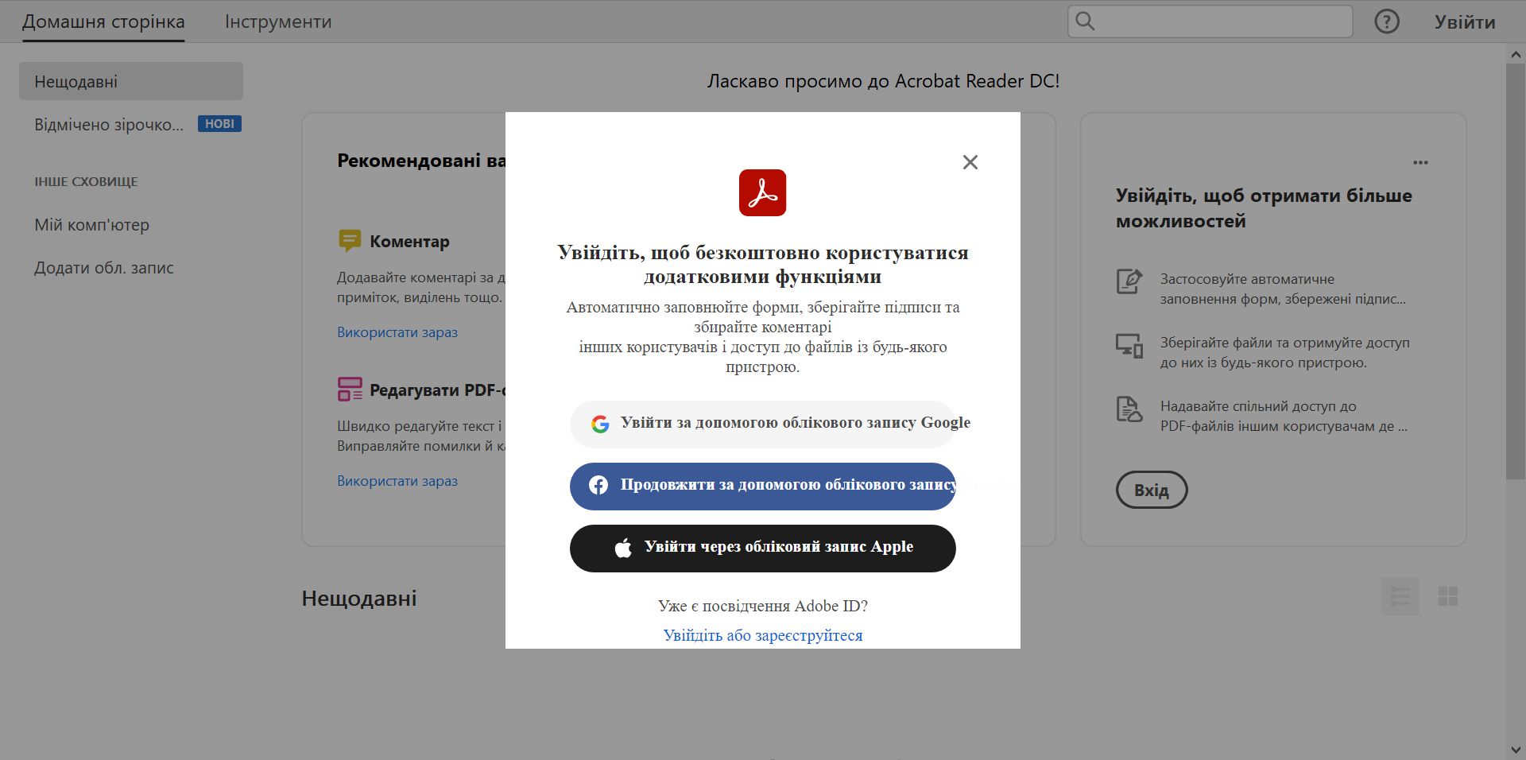Image resolution: width=1526 pixels, height=760 pixels.
Task: Switch recent files to grid view
Action: click(x=1448, y=596)
